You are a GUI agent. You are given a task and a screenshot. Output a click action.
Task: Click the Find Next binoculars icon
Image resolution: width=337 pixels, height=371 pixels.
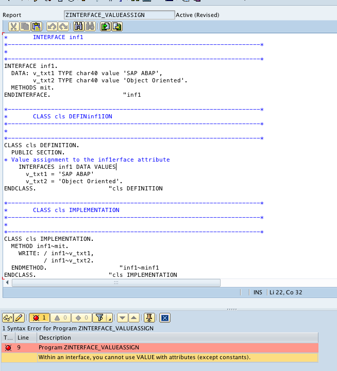pos(90,27)
